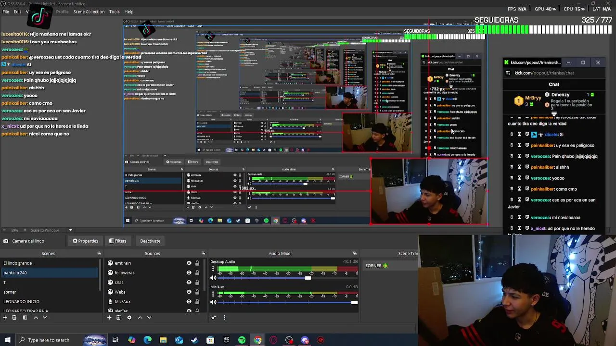Image resolution: width=616 pixels, height=346 pixels.
Task: Pop out the Audio Mixer dock icon
Action: point(355,253)
